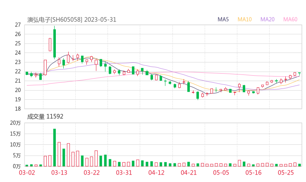Click the tallest green volume bar above 15万
The image size is (306, 182).
(55, 148)
